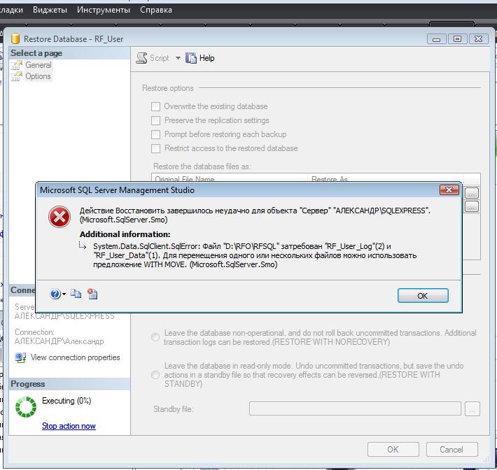Open the Инструменты menu

(x=104, y=10)
